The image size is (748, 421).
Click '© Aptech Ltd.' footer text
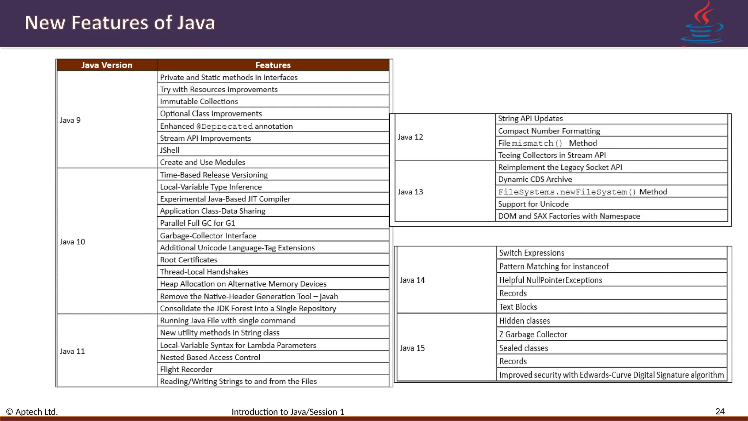point(32,412)
